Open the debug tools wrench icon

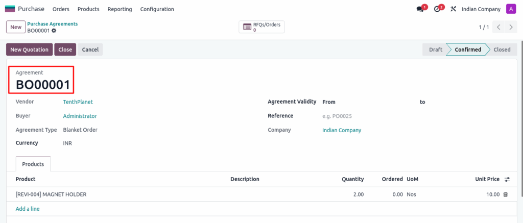point(453,9)
